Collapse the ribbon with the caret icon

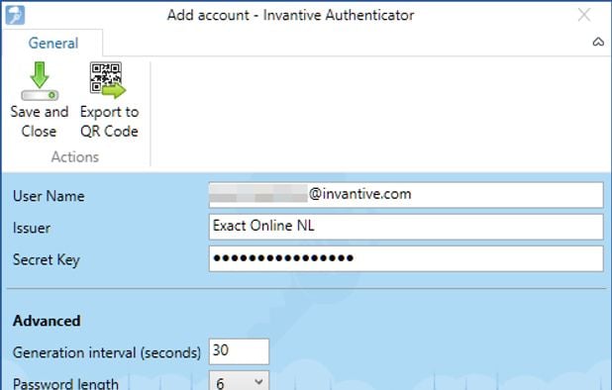point(598,42)
